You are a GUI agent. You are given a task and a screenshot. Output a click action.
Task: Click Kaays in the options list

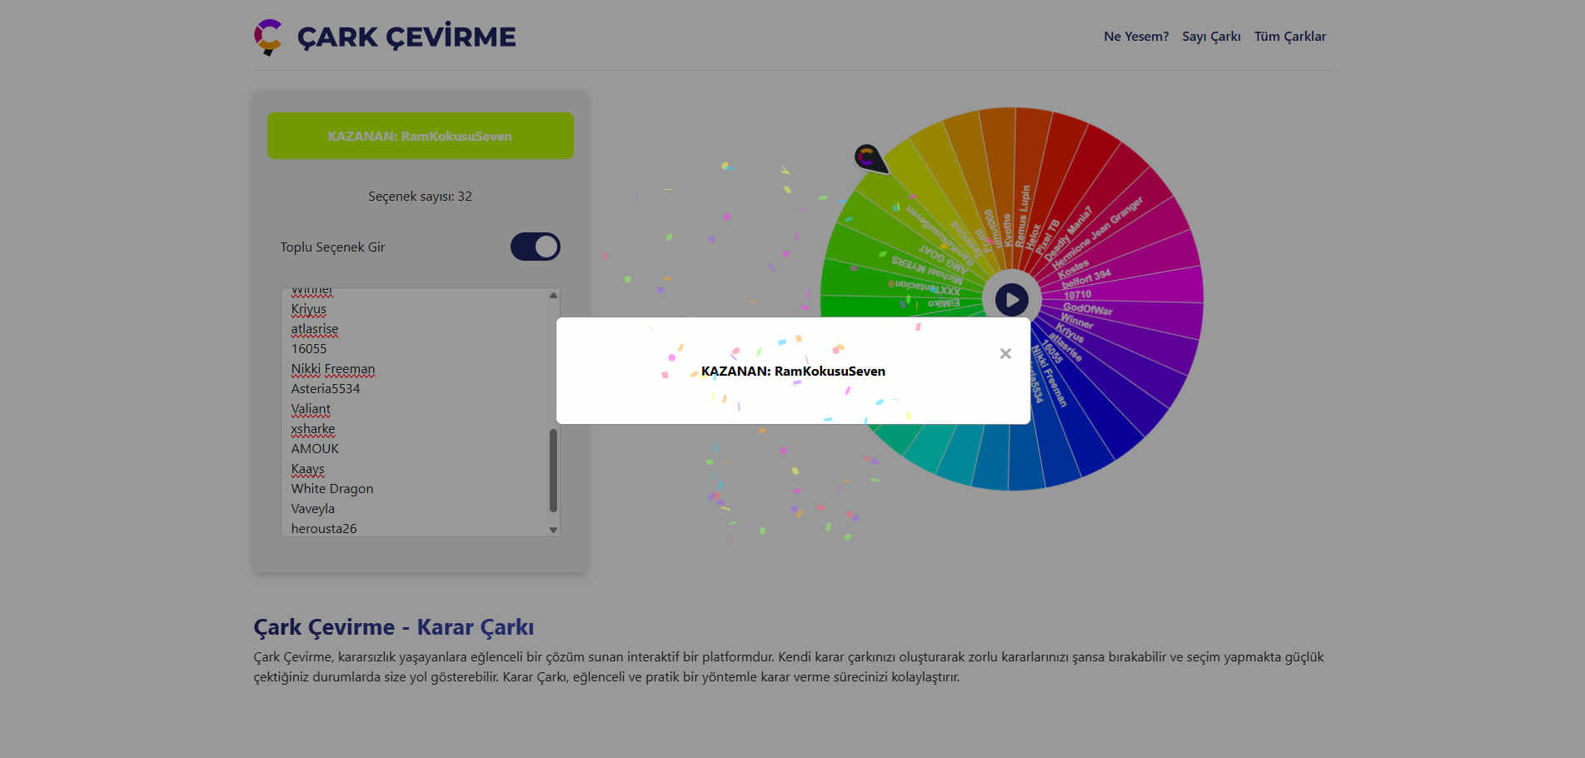308,469
